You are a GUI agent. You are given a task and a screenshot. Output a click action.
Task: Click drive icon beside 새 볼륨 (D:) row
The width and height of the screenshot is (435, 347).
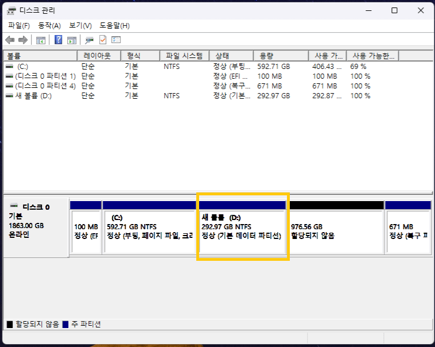[x=9, y=95]
